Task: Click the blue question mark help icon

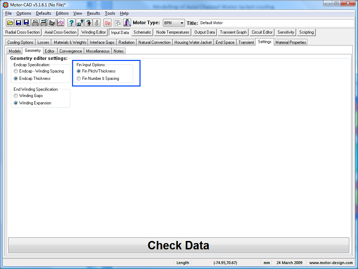Action: (71, 23)
